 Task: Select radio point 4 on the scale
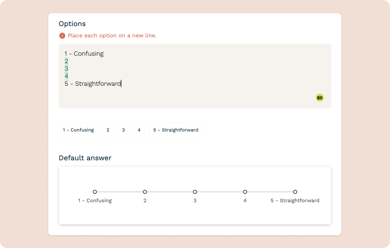tap(245, 192)
